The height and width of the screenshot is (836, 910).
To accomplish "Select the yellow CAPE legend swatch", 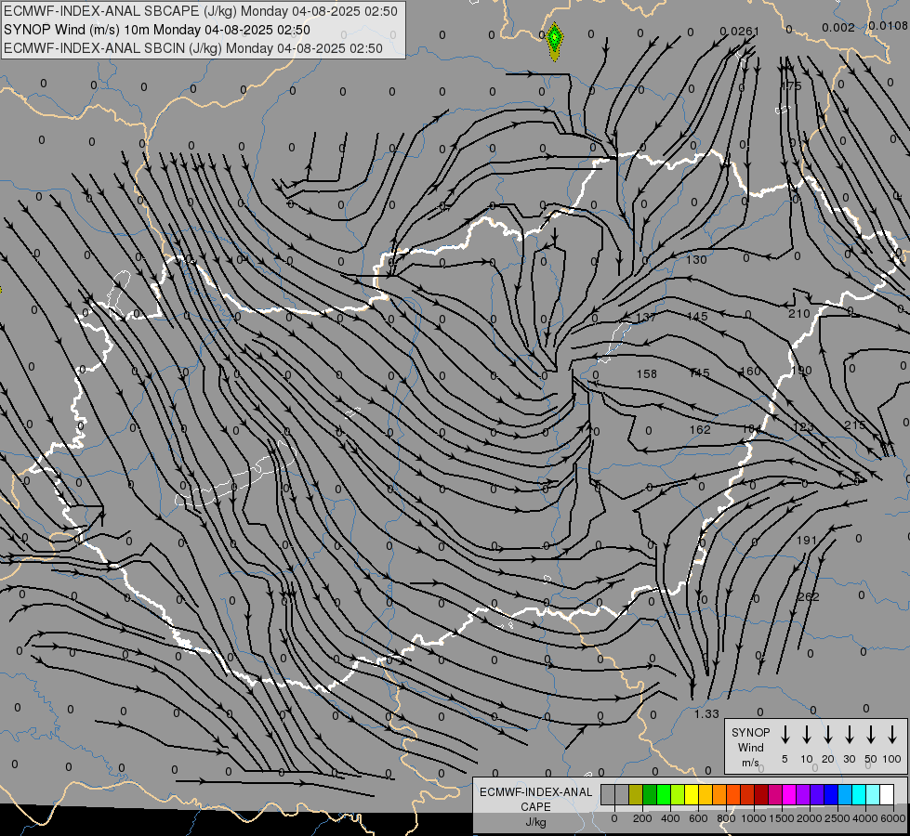I will tap(692, 795).
